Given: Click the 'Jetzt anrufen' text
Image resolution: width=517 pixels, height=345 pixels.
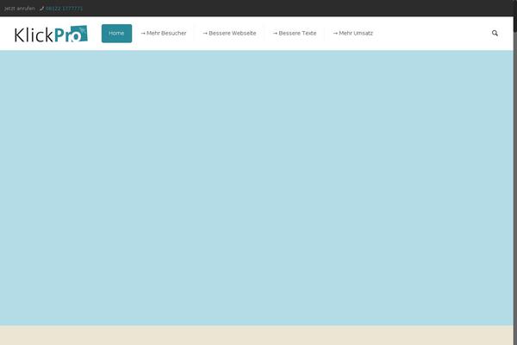Looking at the screenshot, I should pyautogui.click(x=20, y=9).
